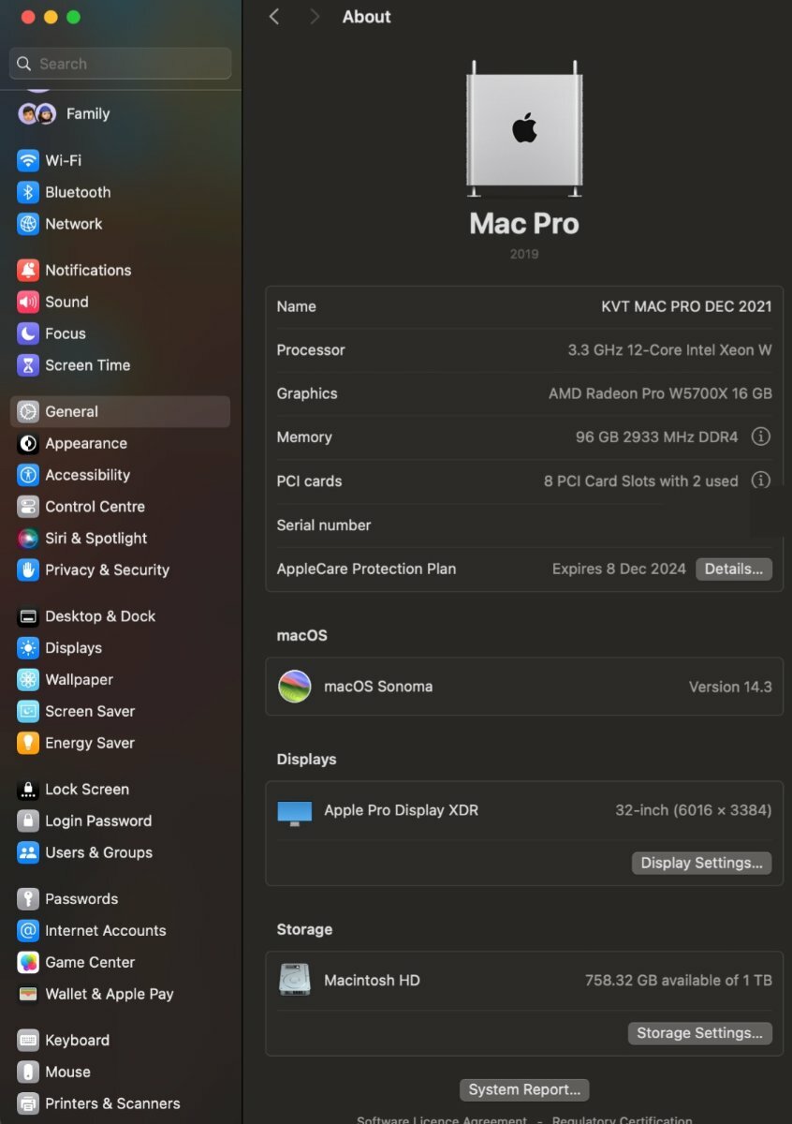Click the model year 2019 text
Image resolution: width=792 pixels, height=1124 pixels.
click(524, 254)
